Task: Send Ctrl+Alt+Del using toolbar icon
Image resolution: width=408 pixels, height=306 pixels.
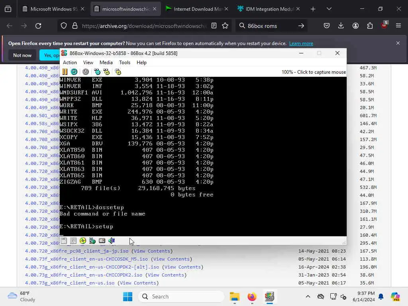Action: (97, 72)
